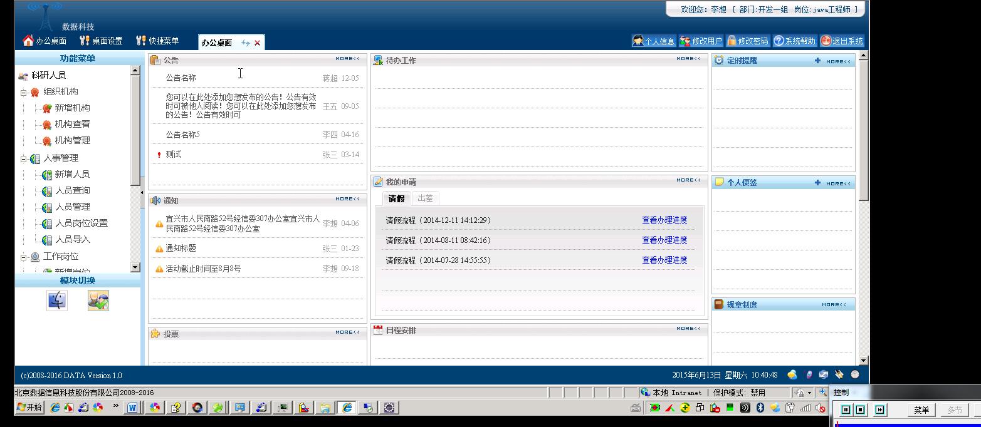The image size is (981, 427).
Task: Click the muted volume icon in system tray
Action: coord(820,408)
